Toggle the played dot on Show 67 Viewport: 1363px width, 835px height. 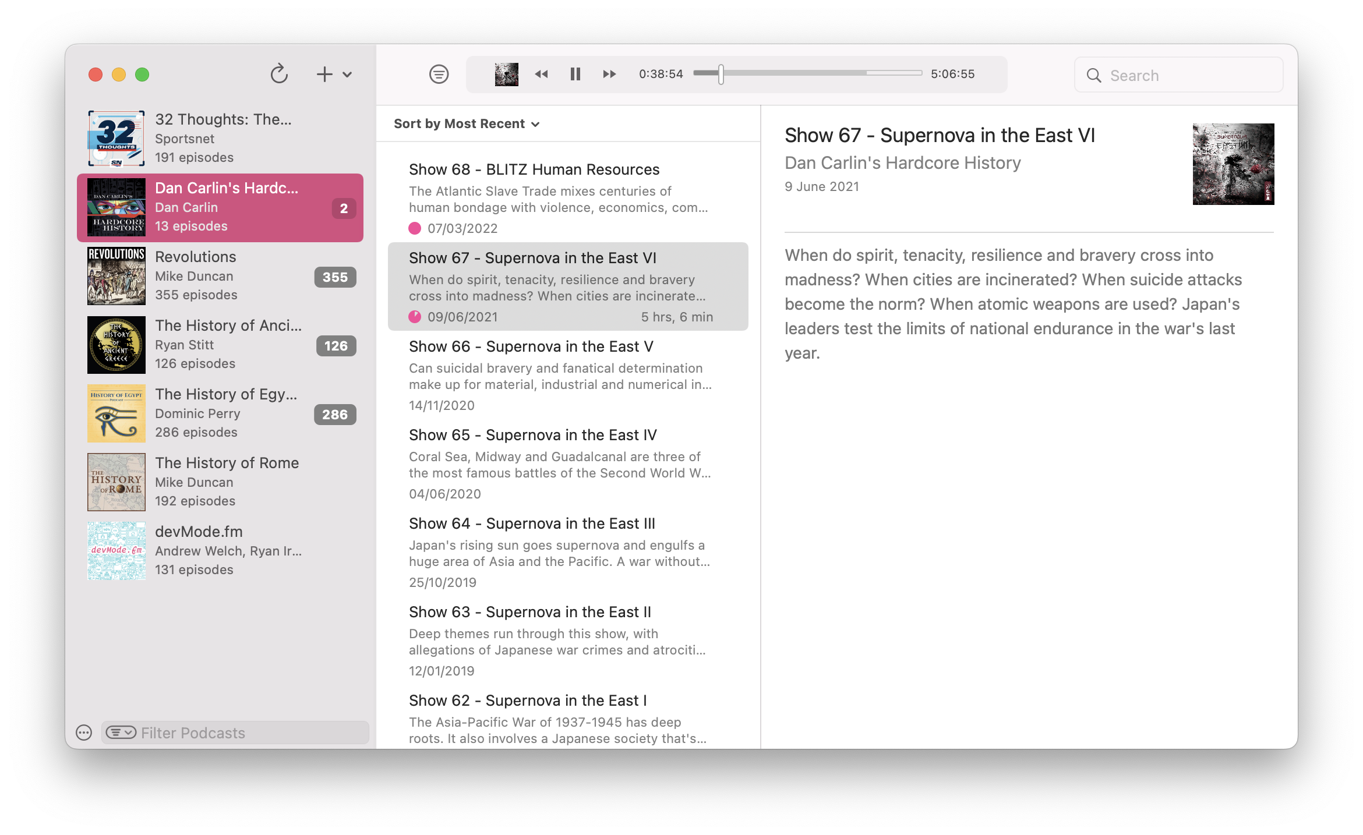click(415, 317)
